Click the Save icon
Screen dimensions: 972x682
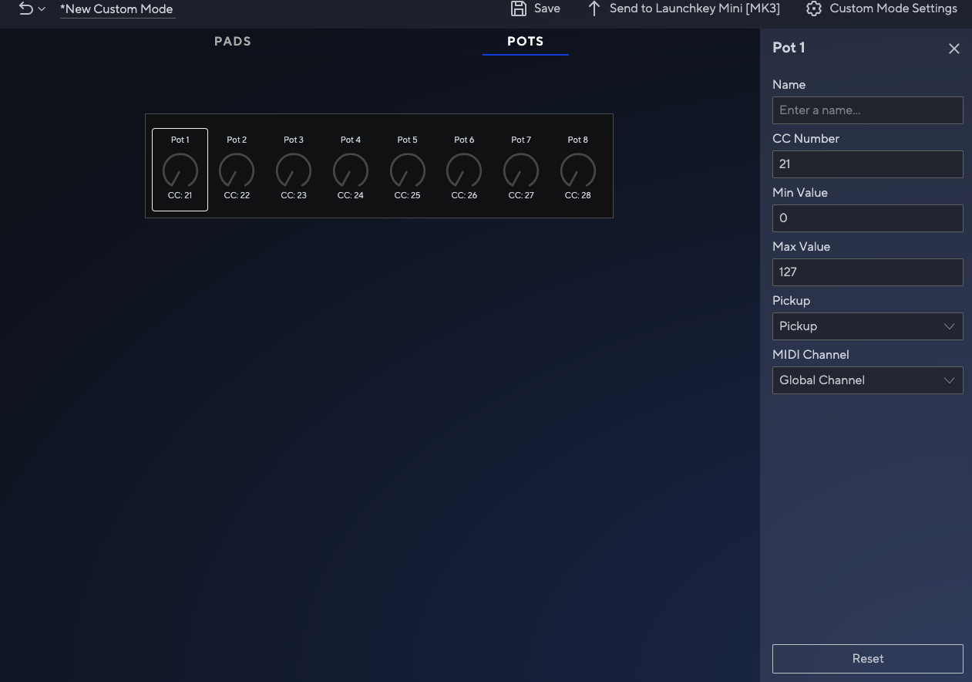tap(518, 8)
